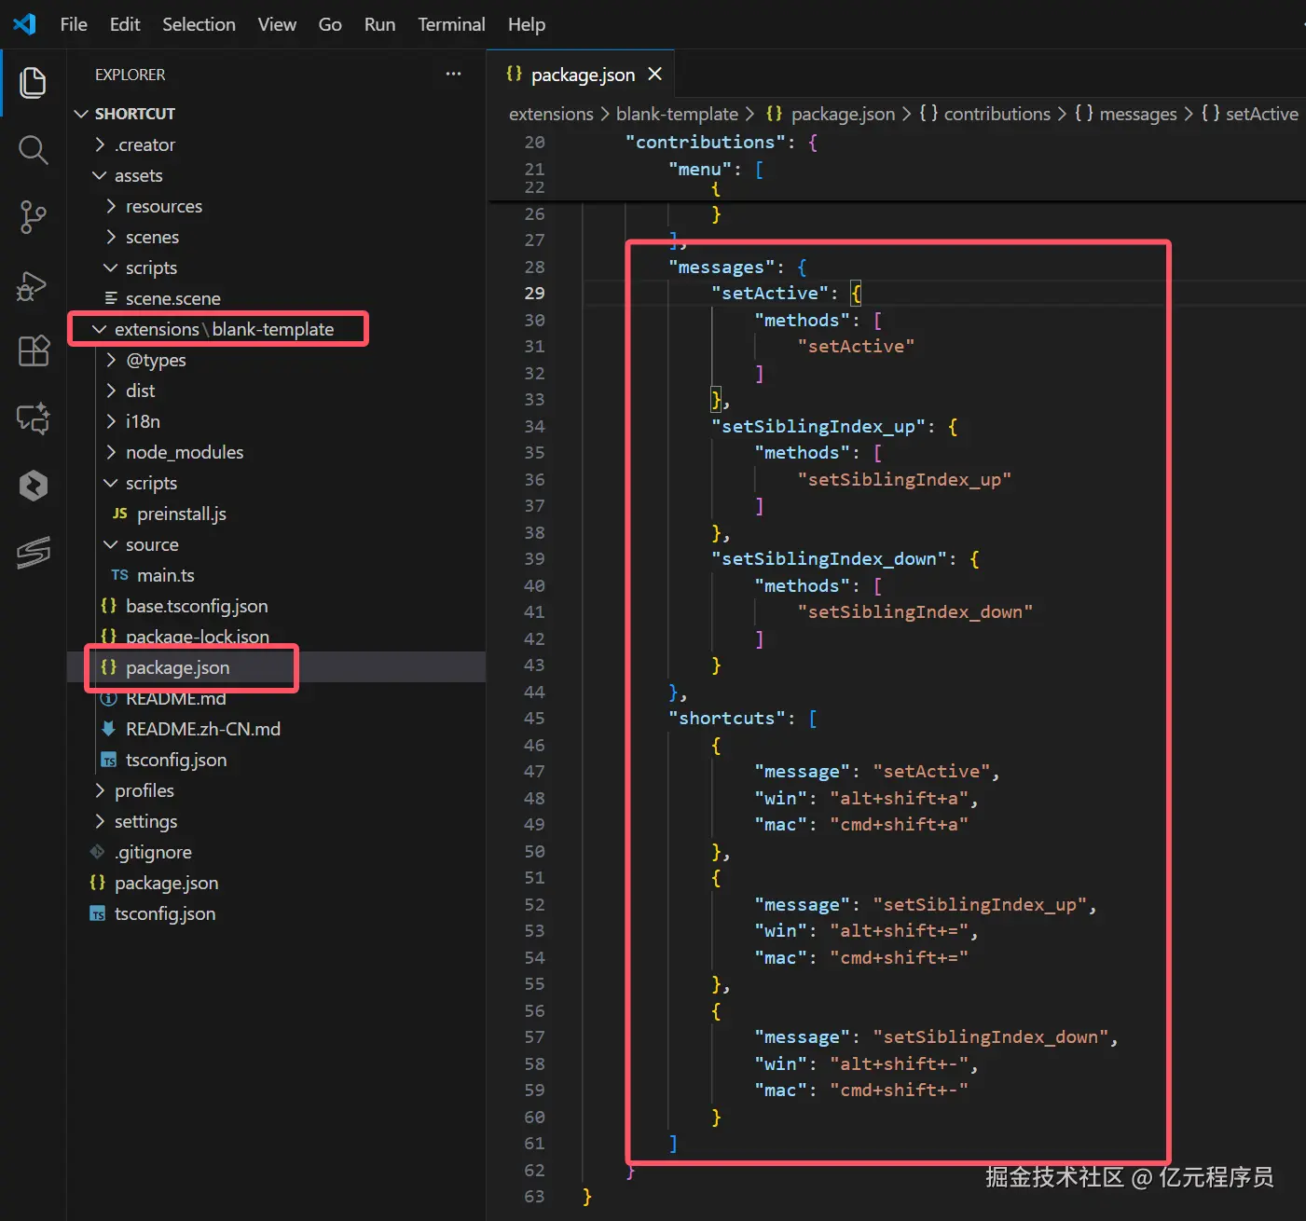The height and width of the screenshot is (1221, 1306).
Task: Click "setSiblingIndex_up" key on line 34
Action: [818, 426]
